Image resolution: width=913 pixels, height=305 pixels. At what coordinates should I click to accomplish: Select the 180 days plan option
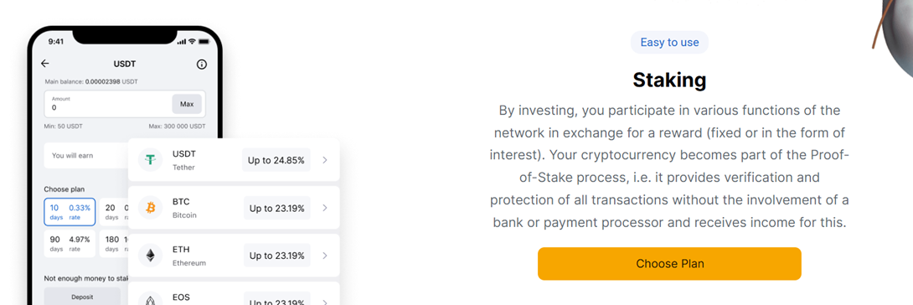click(x=114, y=243)
